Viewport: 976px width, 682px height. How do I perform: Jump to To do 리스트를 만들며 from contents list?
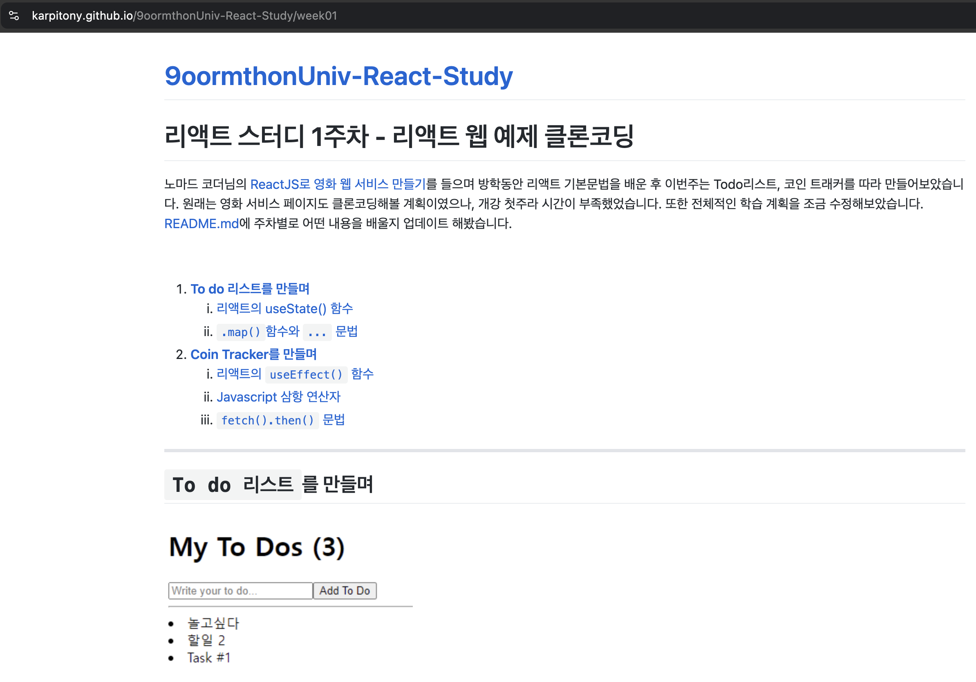tap(250, 289)
